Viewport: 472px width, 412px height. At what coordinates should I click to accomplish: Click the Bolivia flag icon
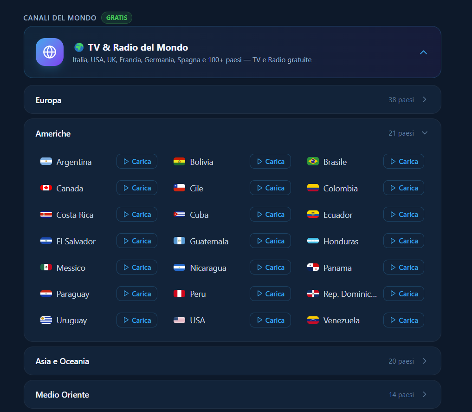tap(180, 162)
